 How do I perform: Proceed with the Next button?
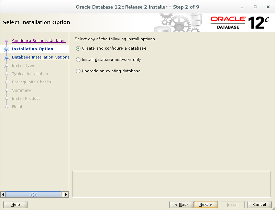(x=206, y=204)
